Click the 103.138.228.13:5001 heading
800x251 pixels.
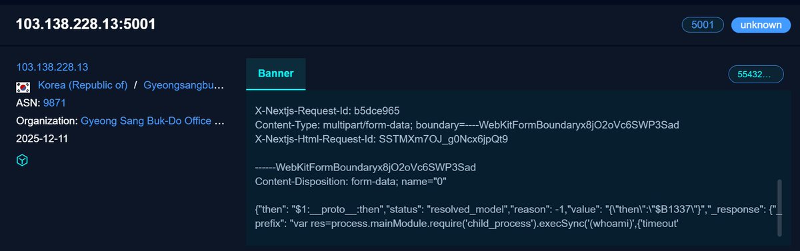point(86,25)
